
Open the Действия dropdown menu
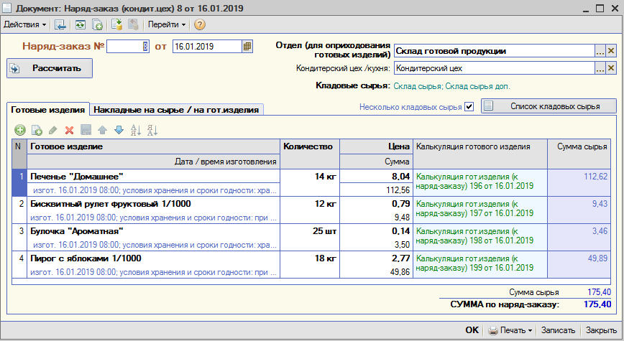point(24,24)
